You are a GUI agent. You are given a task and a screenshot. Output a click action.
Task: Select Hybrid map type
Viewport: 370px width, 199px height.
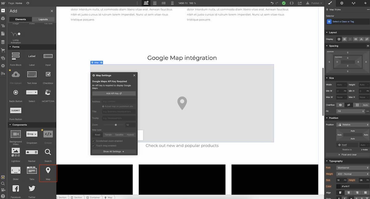coord(130,135)
